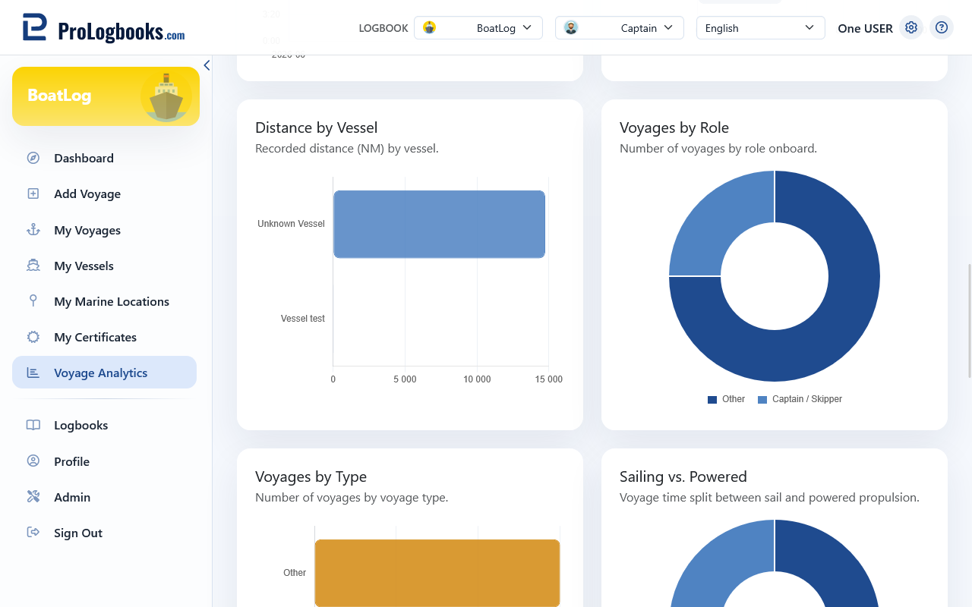Open settings gear icon in header
Viewport: 972px width, 607px height.
click(911, 28)
